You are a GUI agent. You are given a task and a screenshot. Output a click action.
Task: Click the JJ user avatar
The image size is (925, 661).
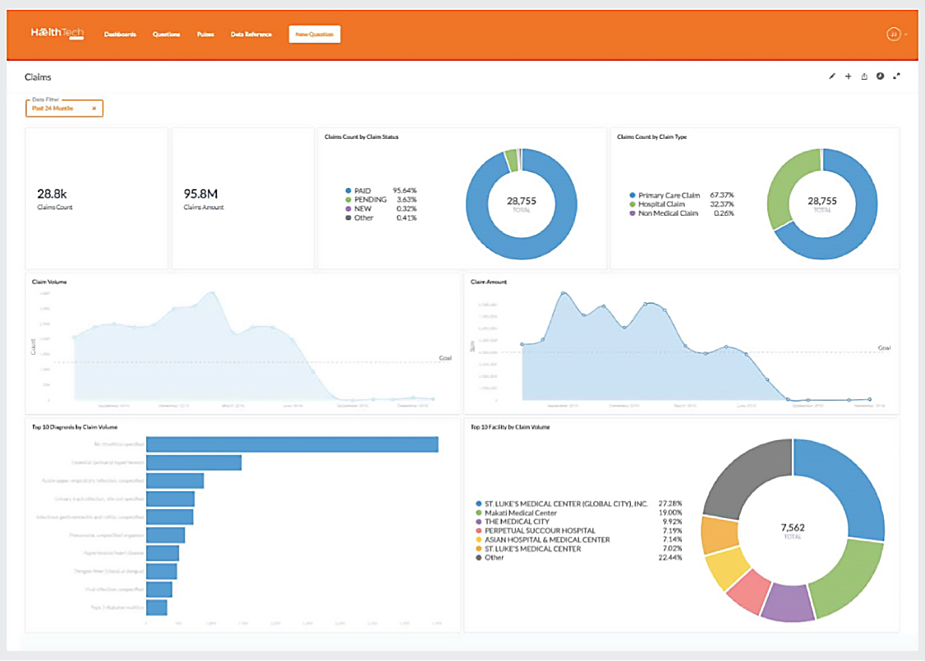point(893,34)
